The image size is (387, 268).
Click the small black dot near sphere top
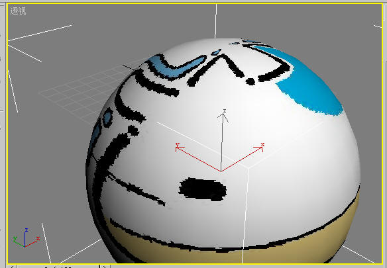250,81
